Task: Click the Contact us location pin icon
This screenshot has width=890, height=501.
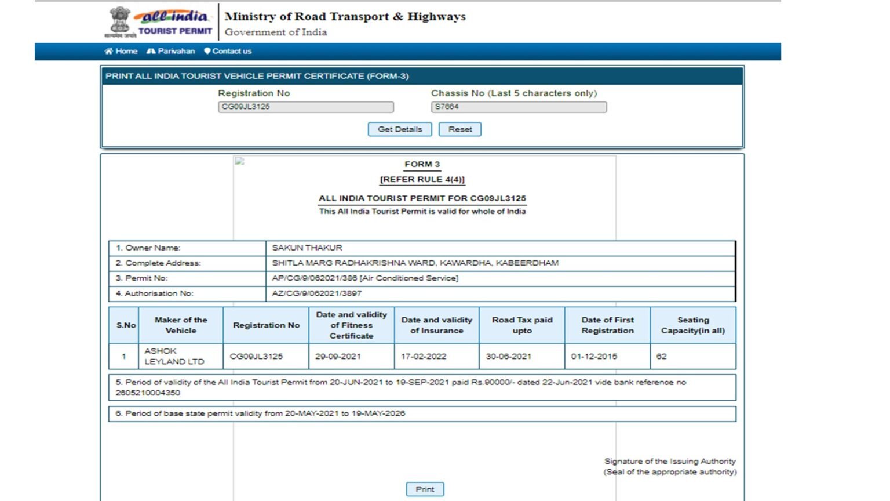Action: point(207,51)
